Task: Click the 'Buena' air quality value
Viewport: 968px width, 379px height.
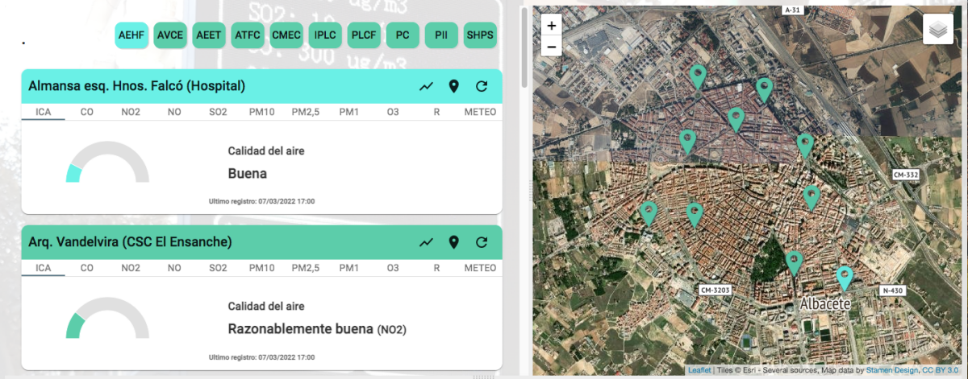Action: coord(247,173)
